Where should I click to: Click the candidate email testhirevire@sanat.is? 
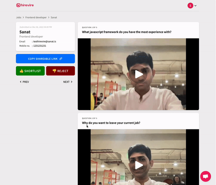pyautogui.click(x=44, y=41)
